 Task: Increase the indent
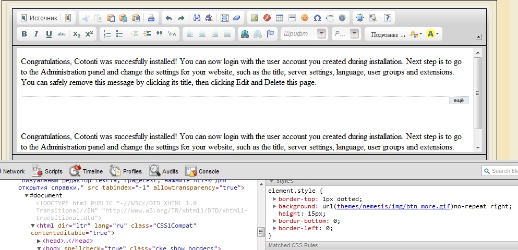click(147, 34)
